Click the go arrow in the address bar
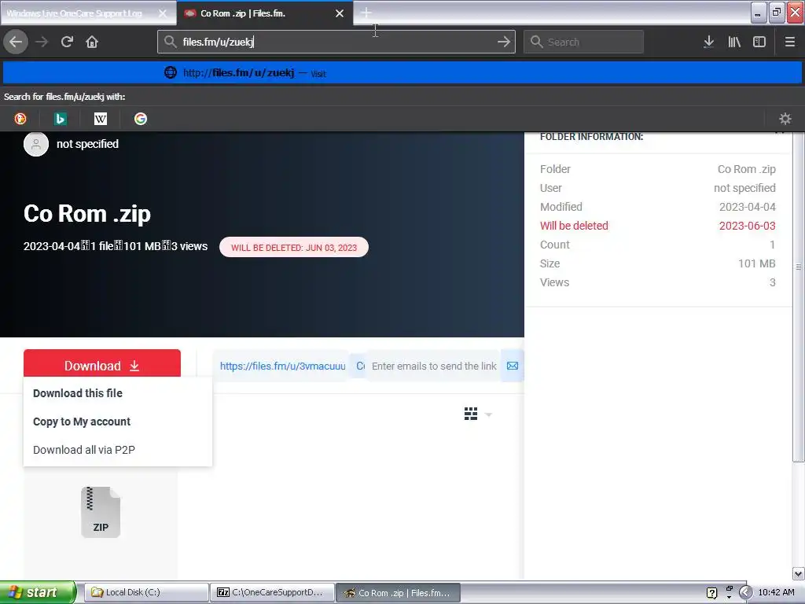Viewport: 805px width, 604px height. click(x=504, y=42)
